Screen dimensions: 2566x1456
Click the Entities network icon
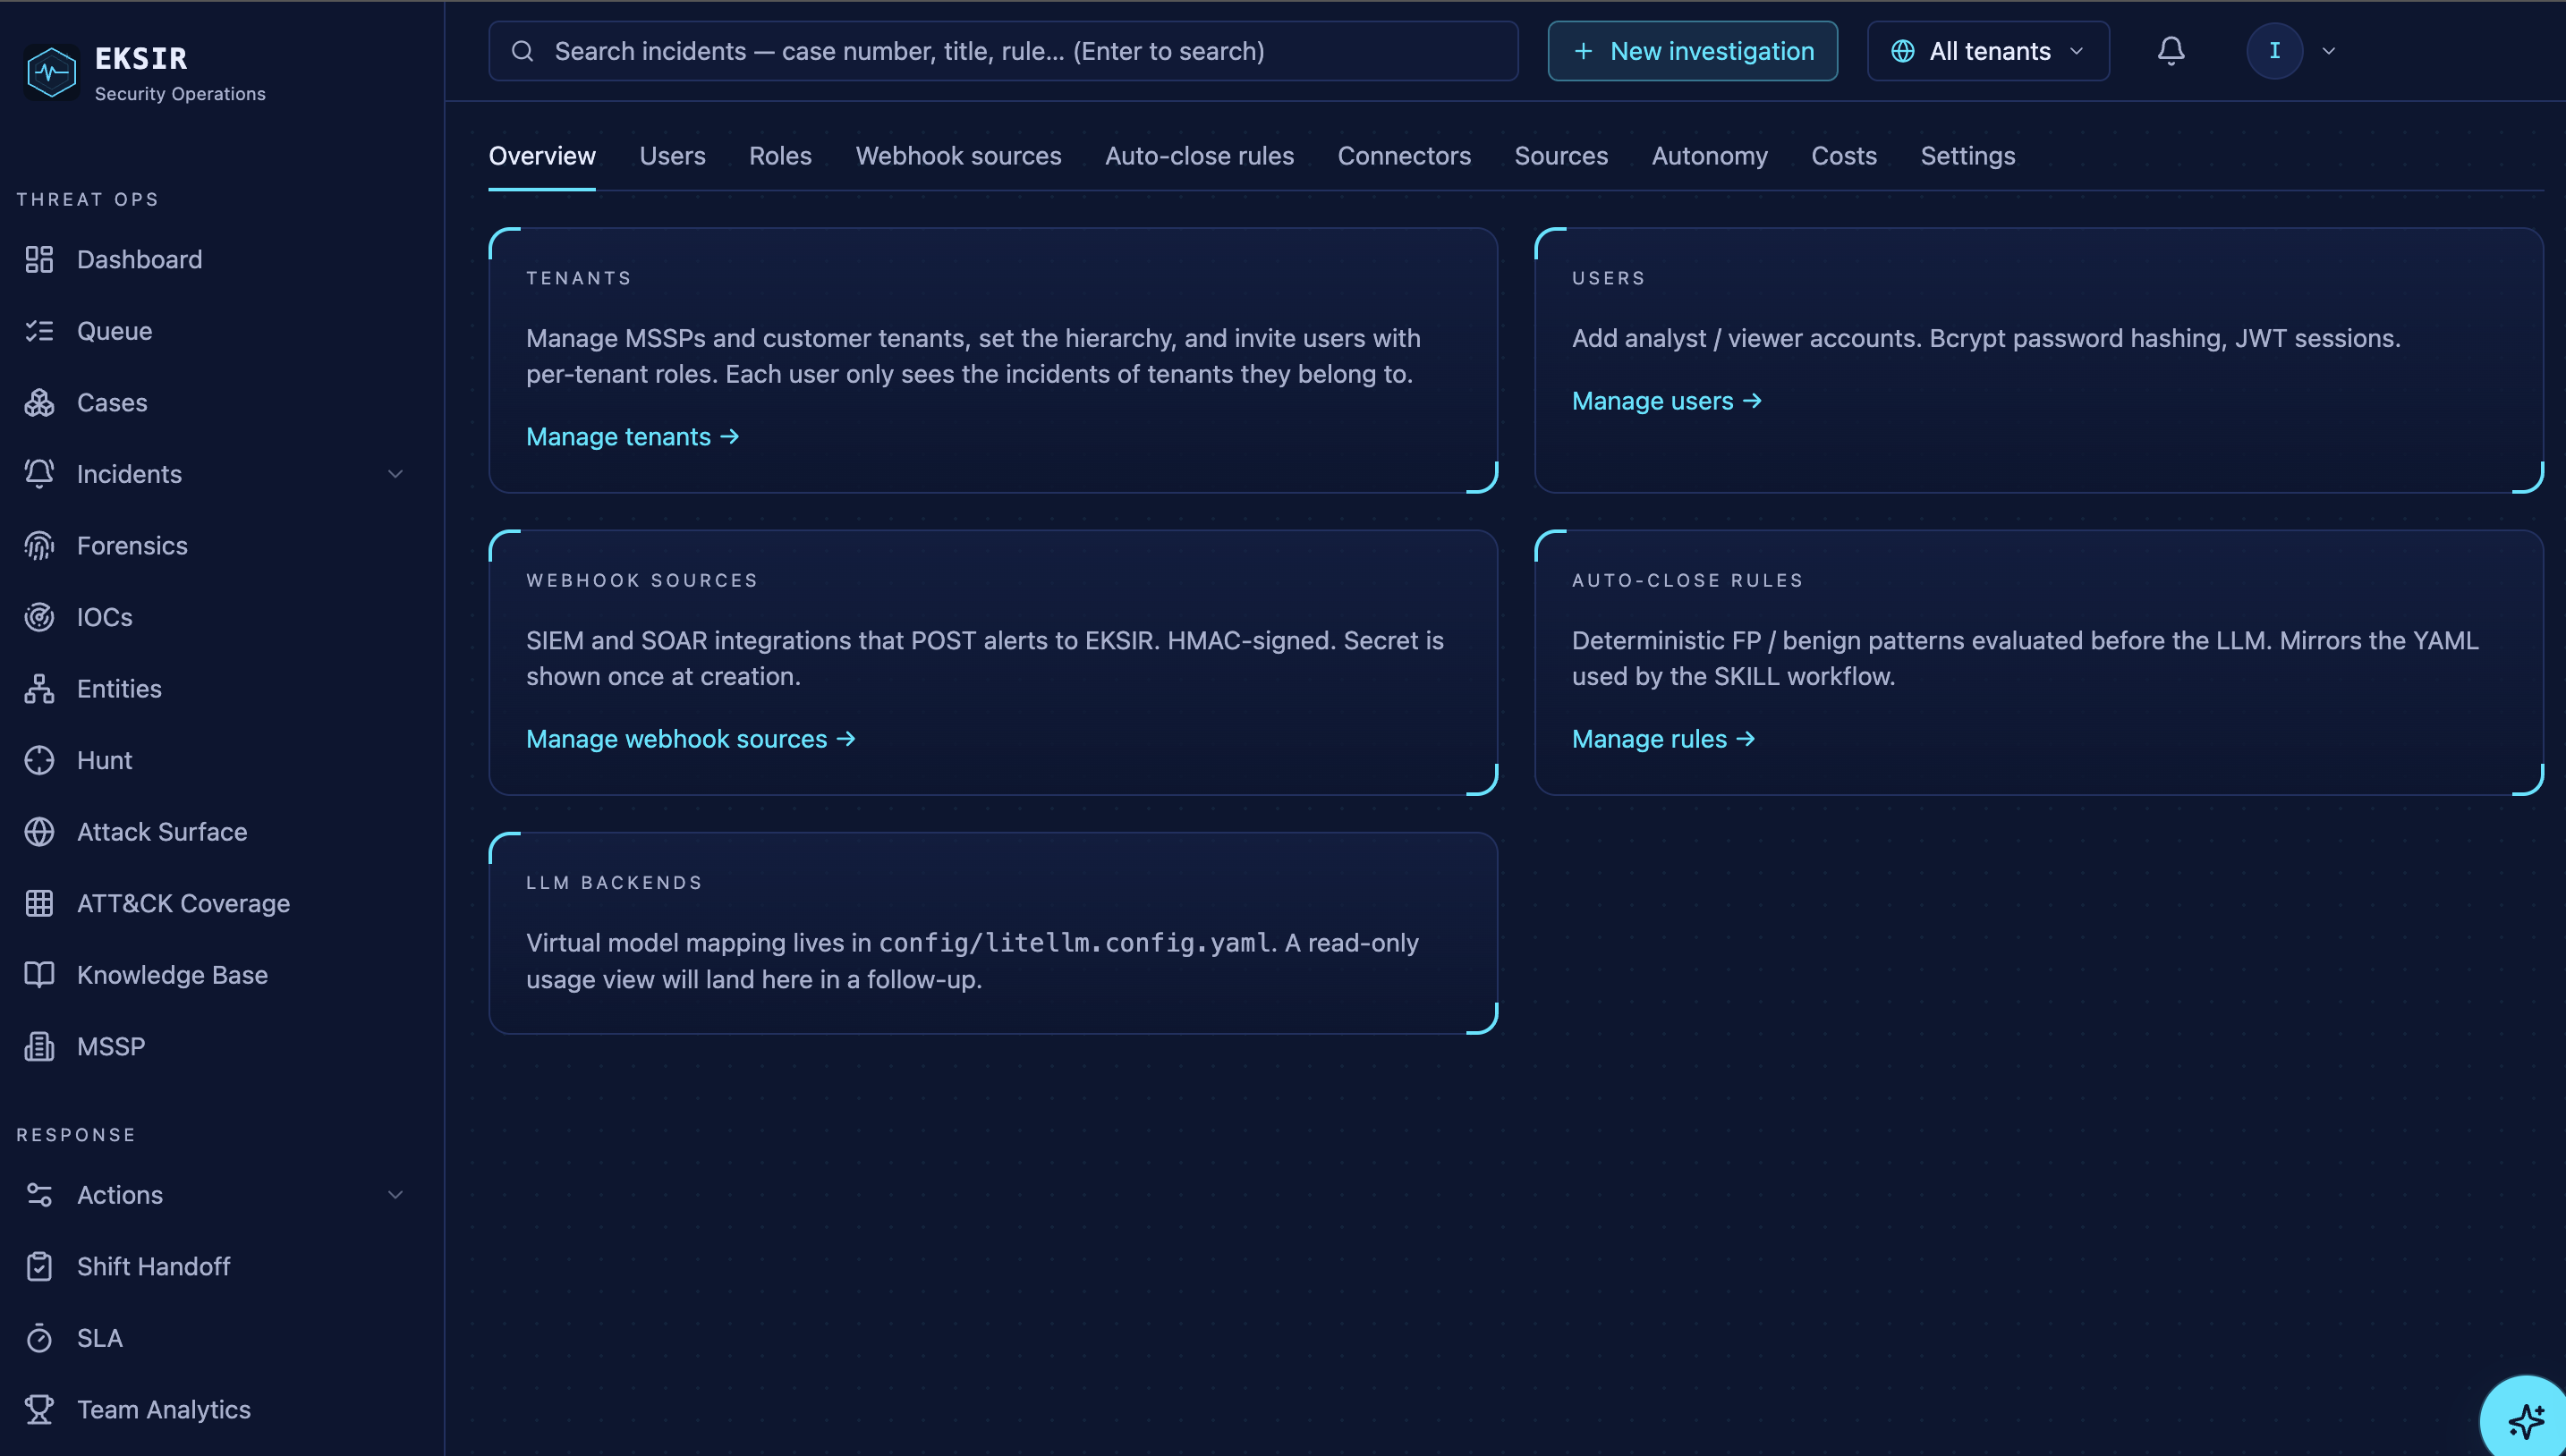39,689
